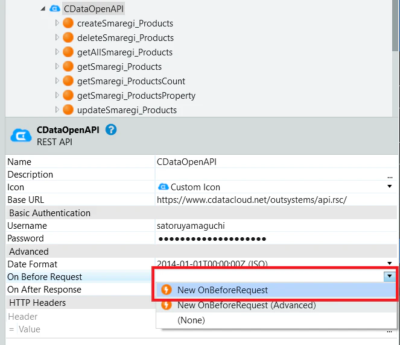Open the Date Format dropdown arrow
The image size is (400, 345).
390,263
